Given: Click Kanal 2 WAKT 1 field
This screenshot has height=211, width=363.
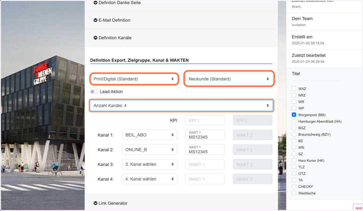Looking at the screenshot, I should (x=205, y=150).
